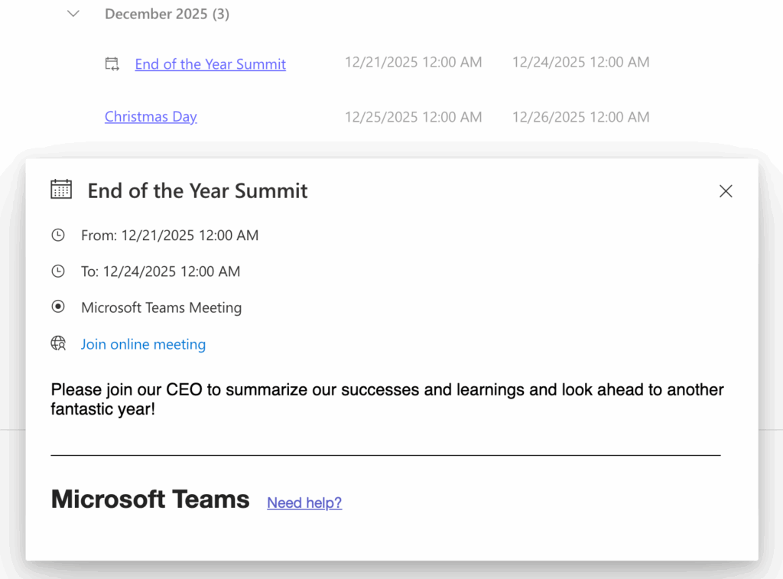Click the event icon beside End of the Year Summit
The height and width of the screenshot is (579, 783).
[112, 64]
